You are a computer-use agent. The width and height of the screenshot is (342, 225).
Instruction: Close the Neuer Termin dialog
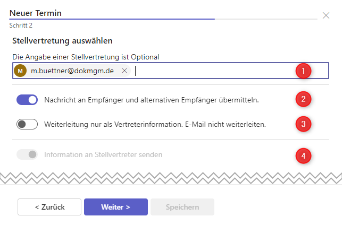tap(327, 15)
